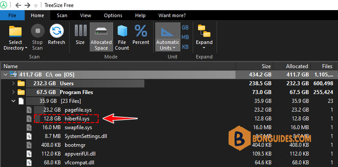The width and height of the screenshot is (338, 167).
Task: Expand the Program Files folder
Action: click(13, 92)
